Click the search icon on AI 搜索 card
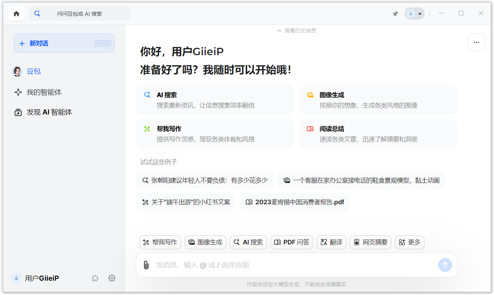This screenshot has width=494, height=295. pyautogui.click(x=147, y=95)
